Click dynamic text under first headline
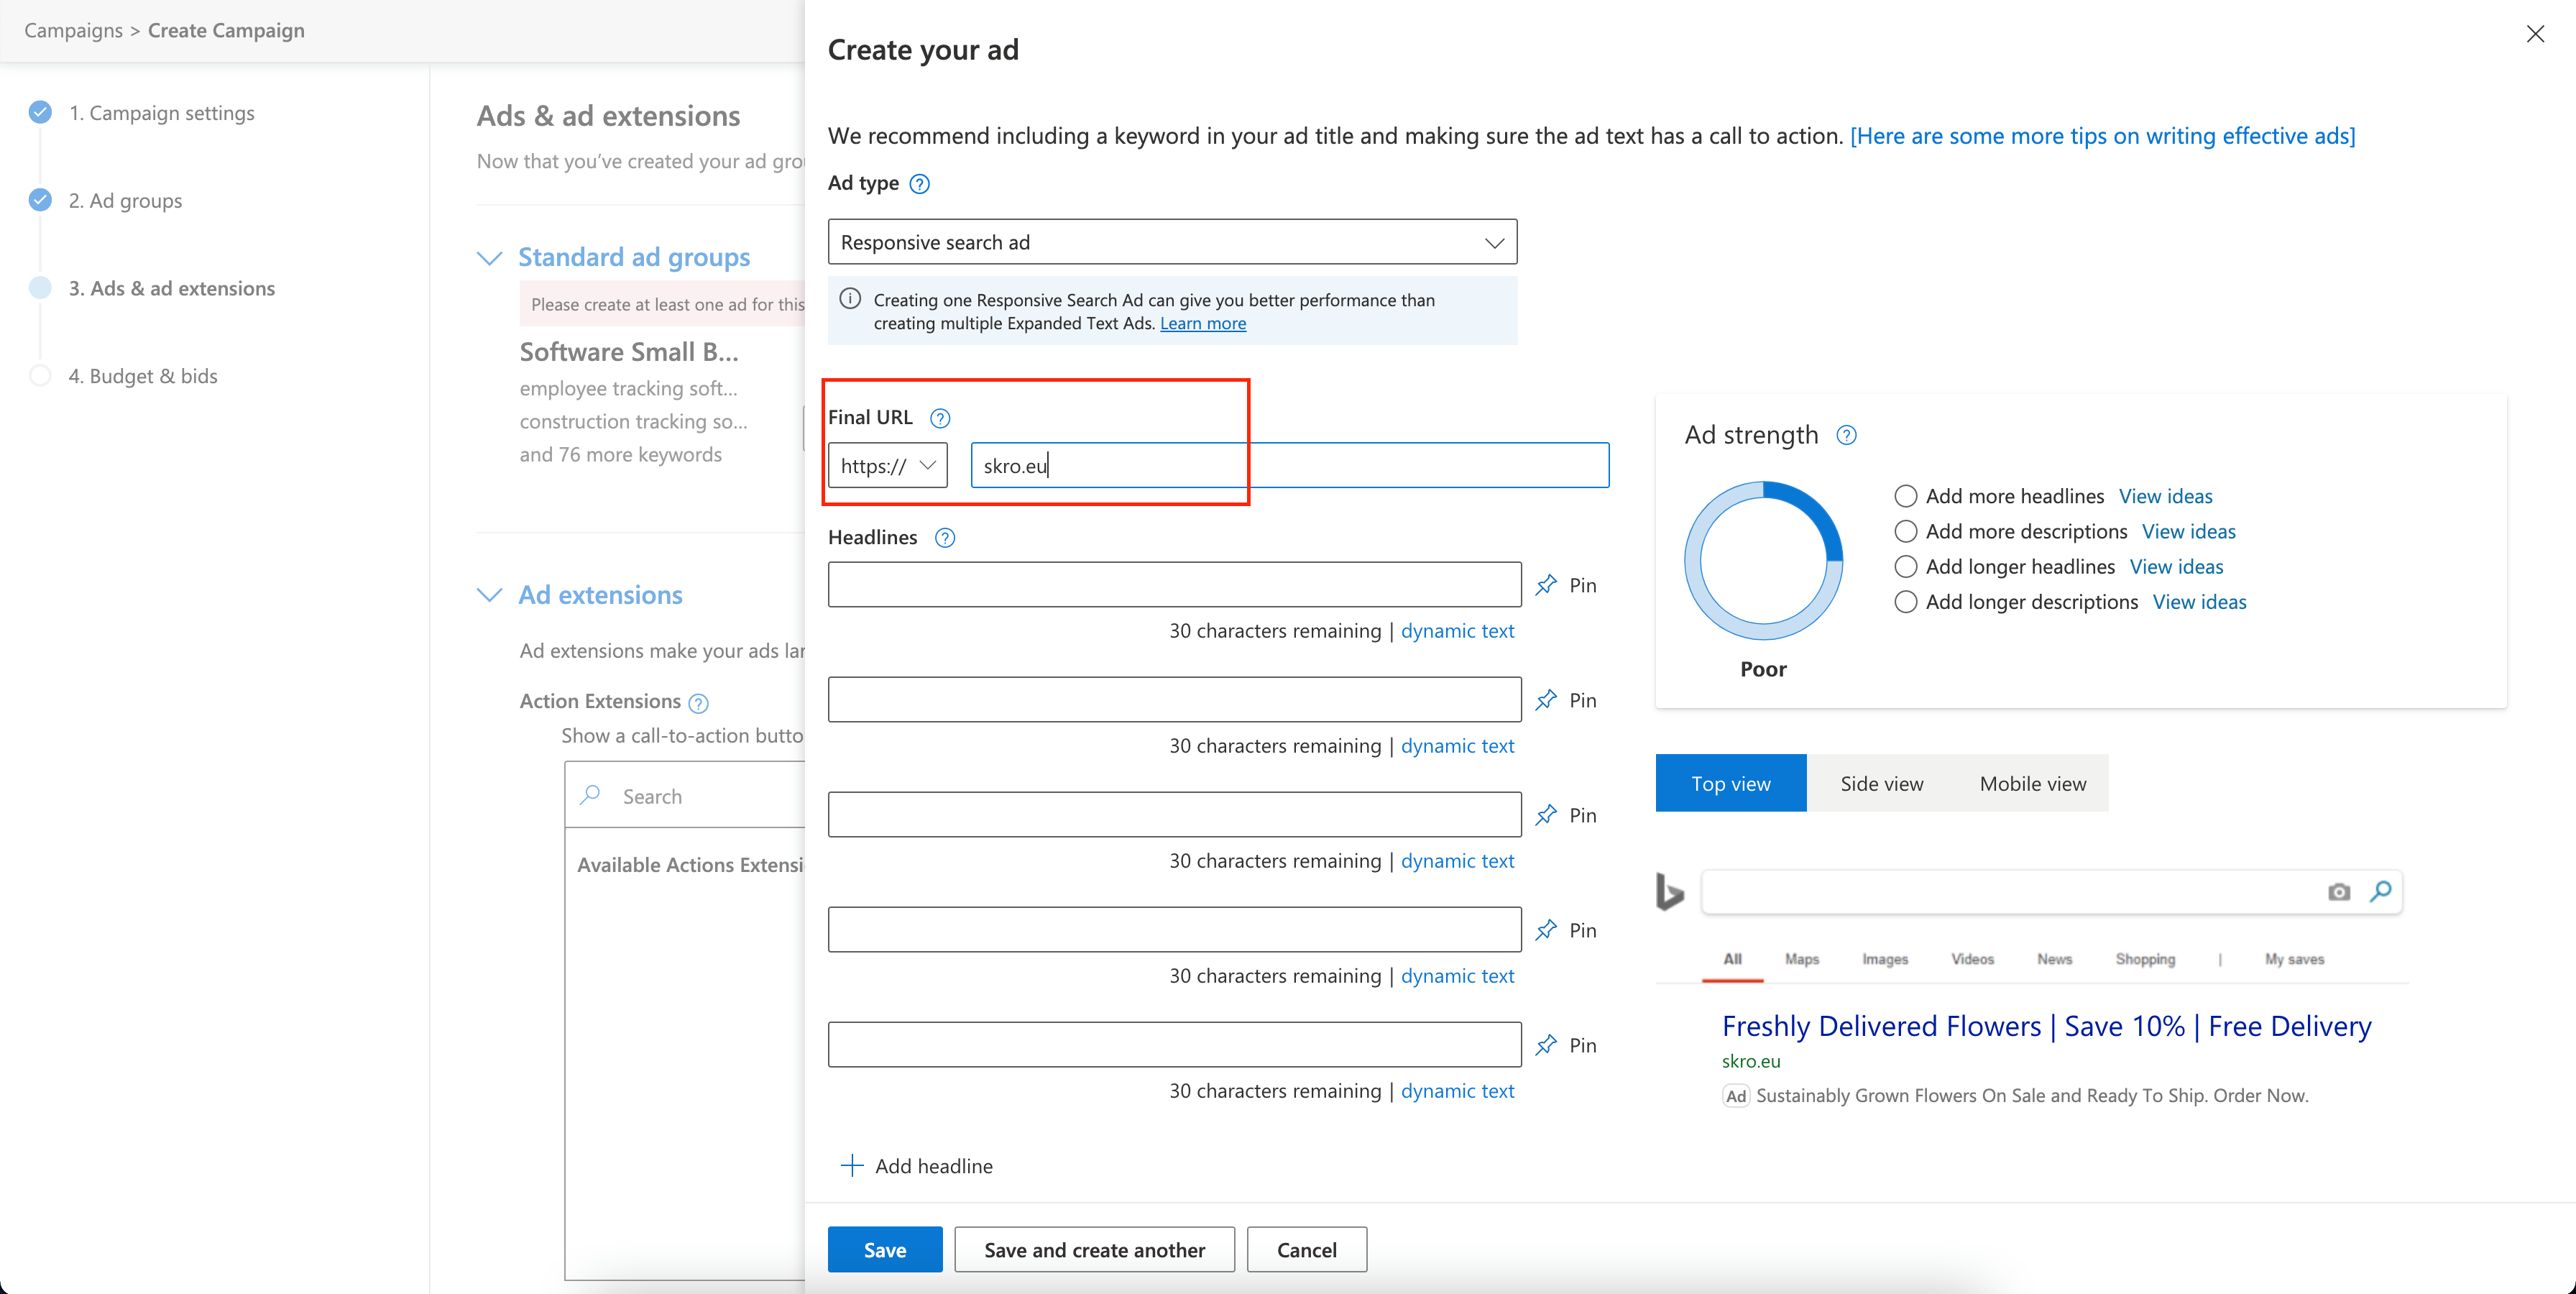The height and width of the screenshot is (1294, 2576). click(x=1457, y=631)
